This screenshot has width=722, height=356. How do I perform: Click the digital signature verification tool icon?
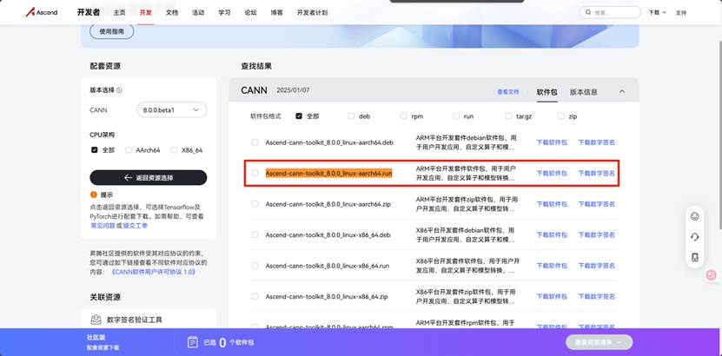(96, 320)
